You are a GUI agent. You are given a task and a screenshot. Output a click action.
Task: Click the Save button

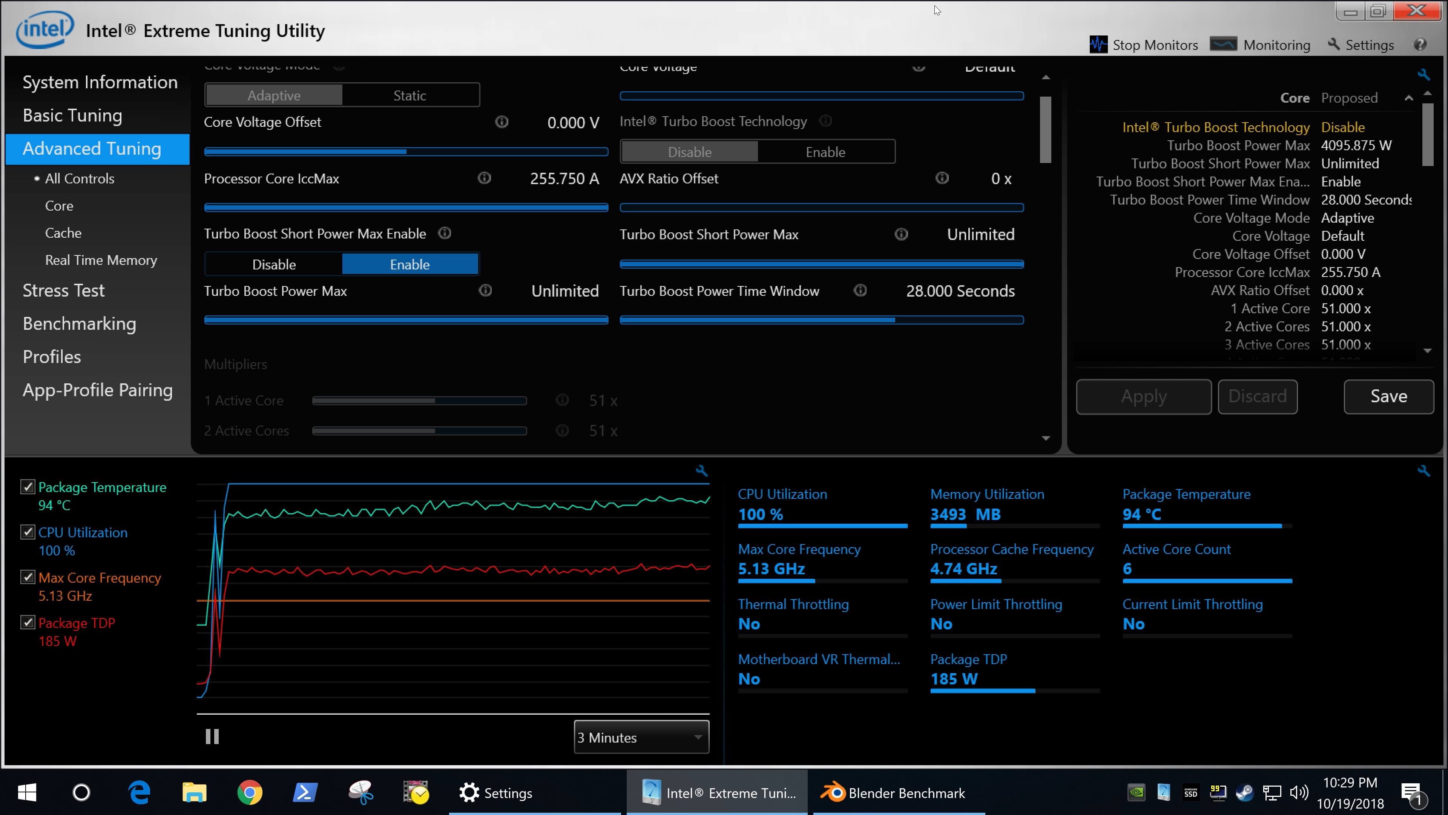1388,397
